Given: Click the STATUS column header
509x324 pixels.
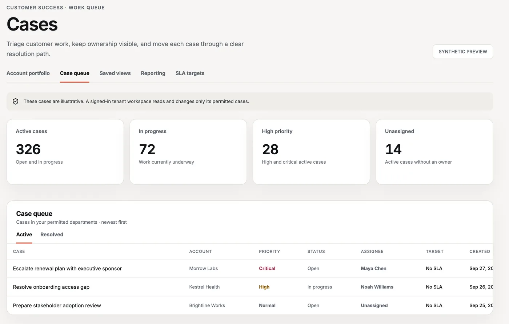Looking at the screenshot, I should click(316, 252).
